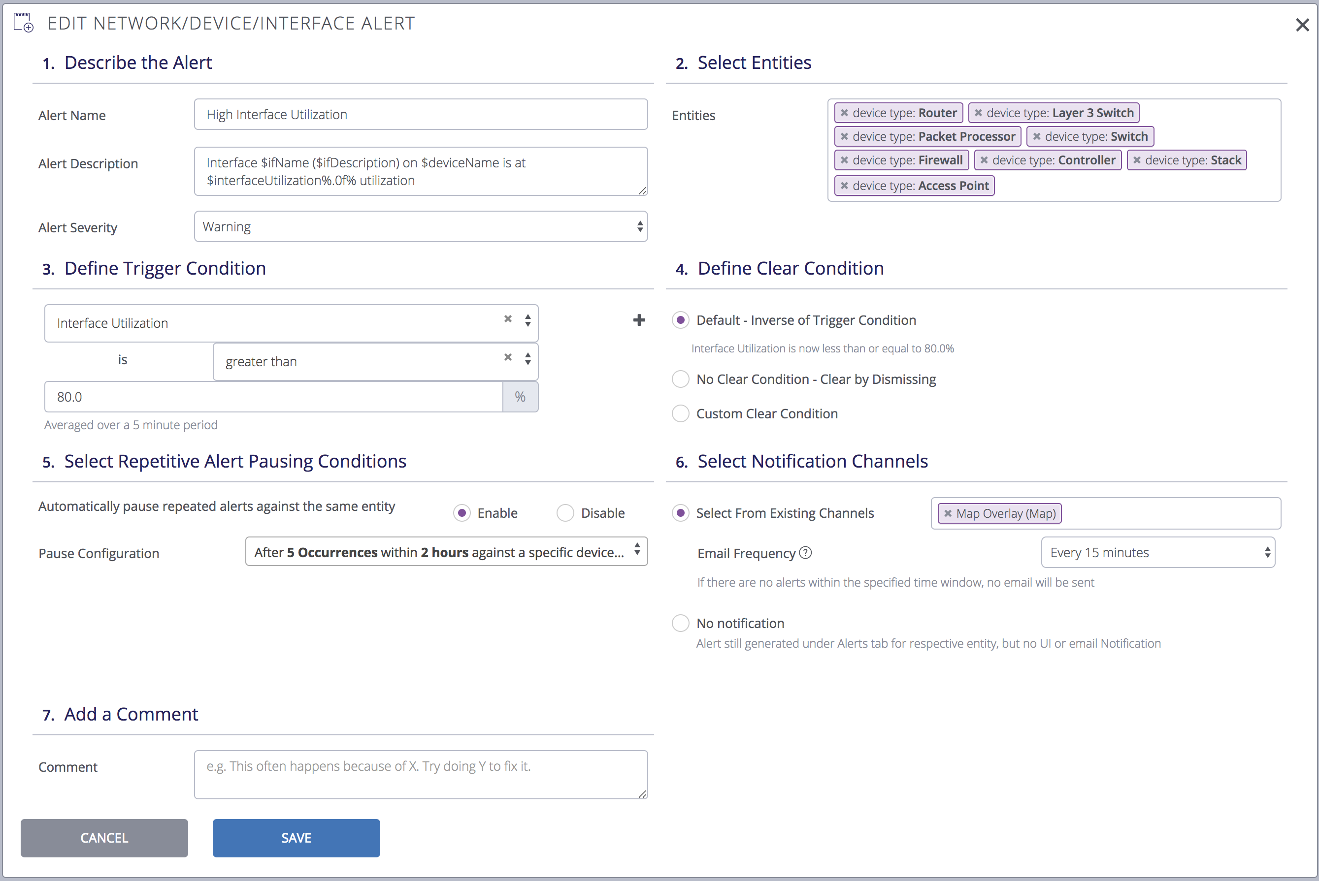Remove the Router device type tag
Image resolution: width=1319 pixels, height=881 pixels.
click(844, 113)
